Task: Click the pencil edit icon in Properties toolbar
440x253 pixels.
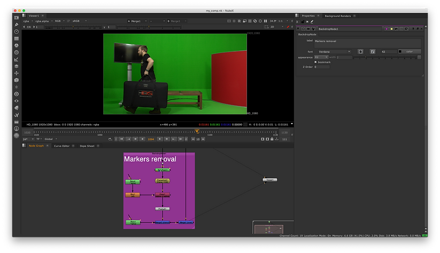Action: tap(312, 21)
